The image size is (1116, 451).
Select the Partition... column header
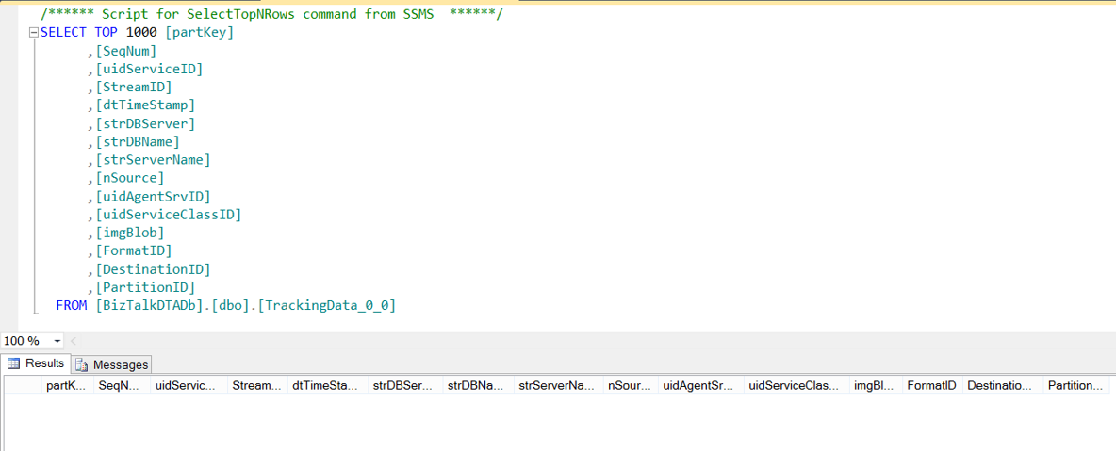(1076, 385)
